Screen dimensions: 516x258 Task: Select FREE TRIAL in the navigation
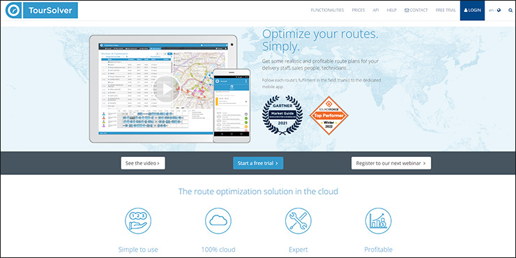coord(446,10)
